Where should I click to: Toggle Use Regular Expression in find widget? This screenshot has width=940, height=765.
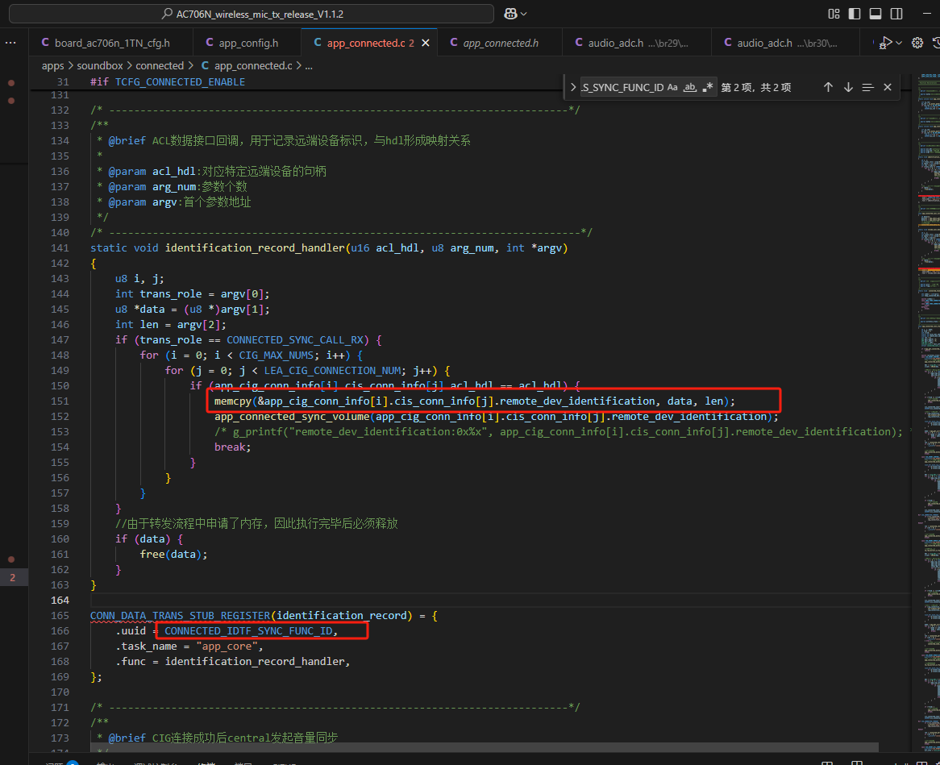tap(708, 88)
